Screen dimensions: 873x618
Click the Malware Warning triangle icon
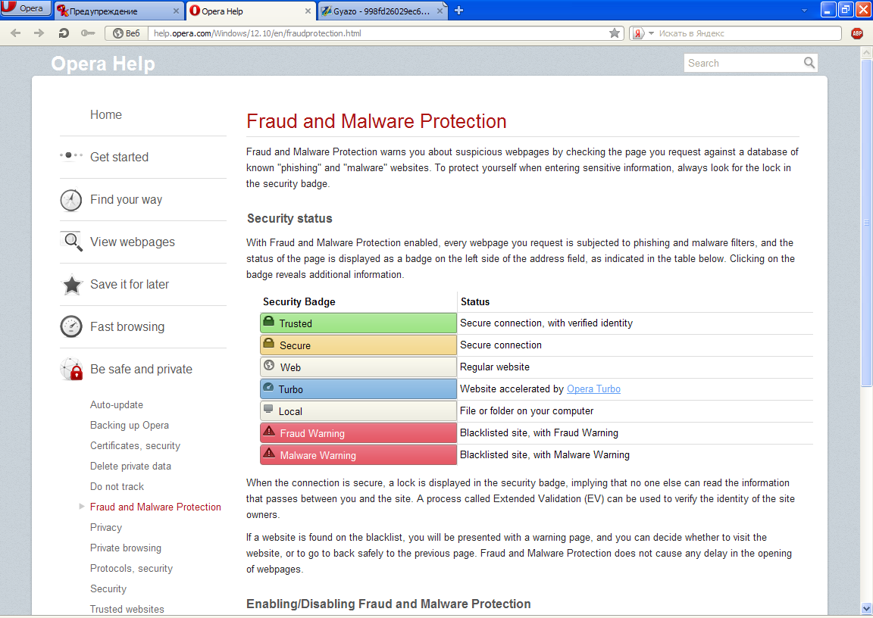tap(269, 453)
